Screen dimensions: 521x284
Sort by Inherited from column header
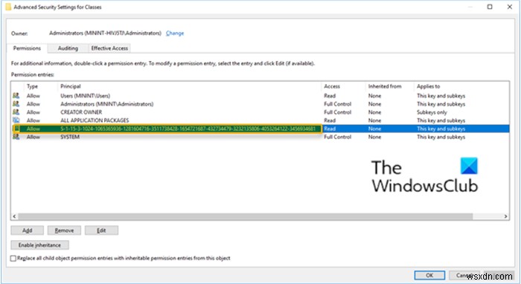[x=385, y=86]
